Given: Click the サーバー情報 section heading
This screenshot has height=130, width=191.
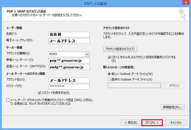Looking at the screenshot, I should [x=14, y=47].
